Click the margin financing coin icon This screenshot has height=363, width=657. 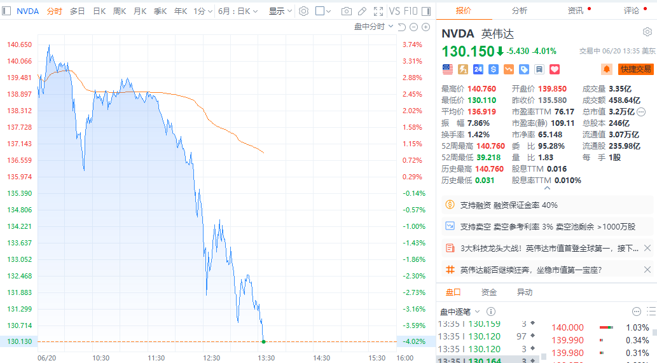[x=450, y=205]
